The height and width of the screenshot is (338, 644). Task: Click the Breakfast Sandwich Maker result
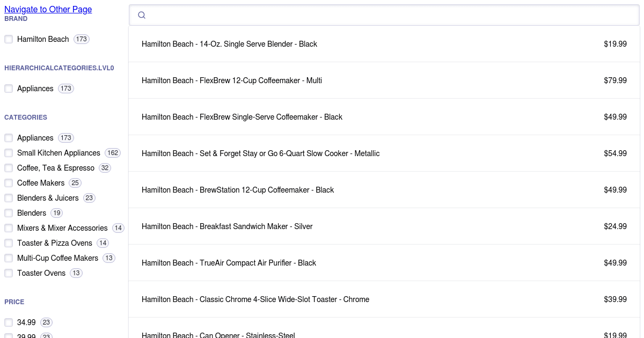tap(227, 226)
